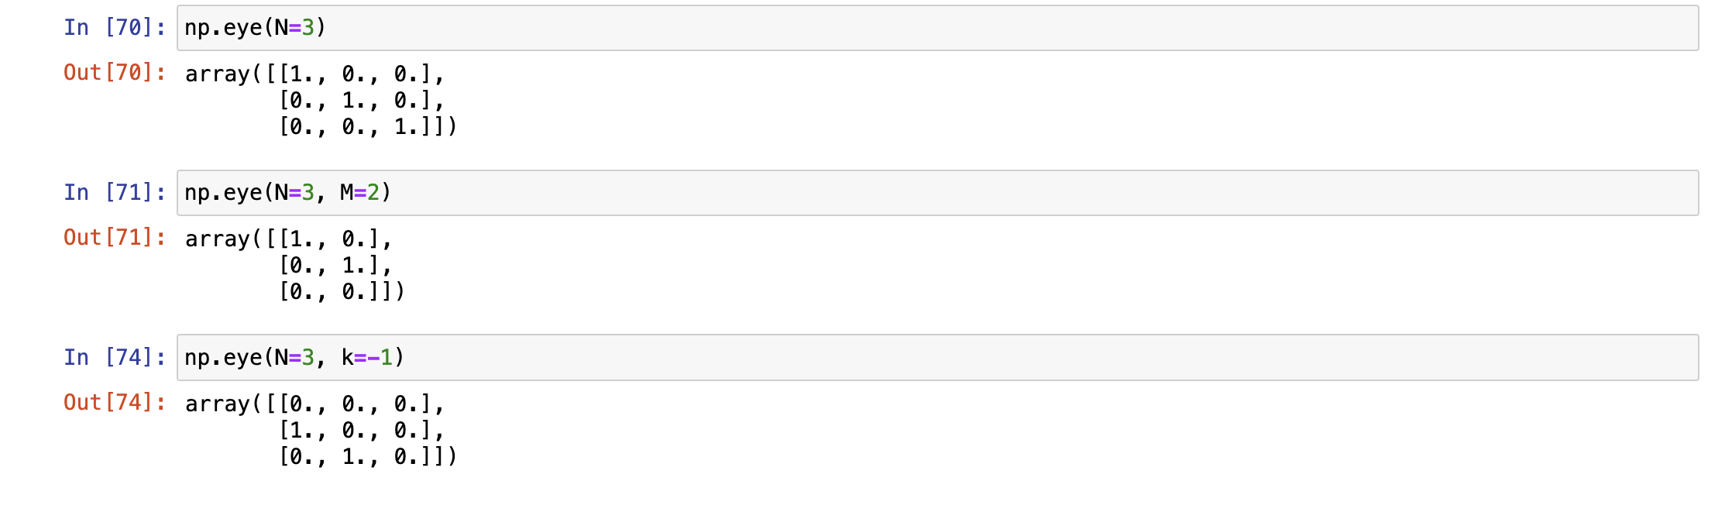Click the Out[70] output prompt
The image size is (1725, 505).
point(114,73)
